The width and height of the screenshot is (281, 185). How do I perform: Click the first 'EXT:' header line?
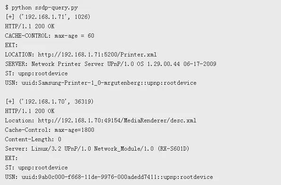click(x=11, y=45)
